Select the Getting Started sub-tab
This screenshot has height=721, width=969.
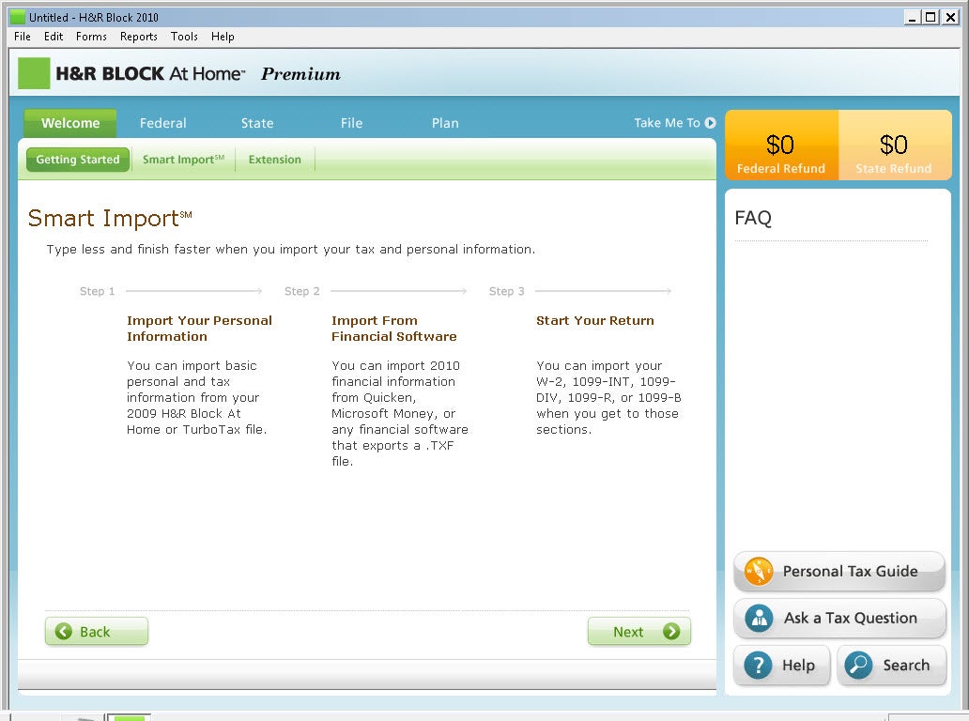tap(78, 160)
